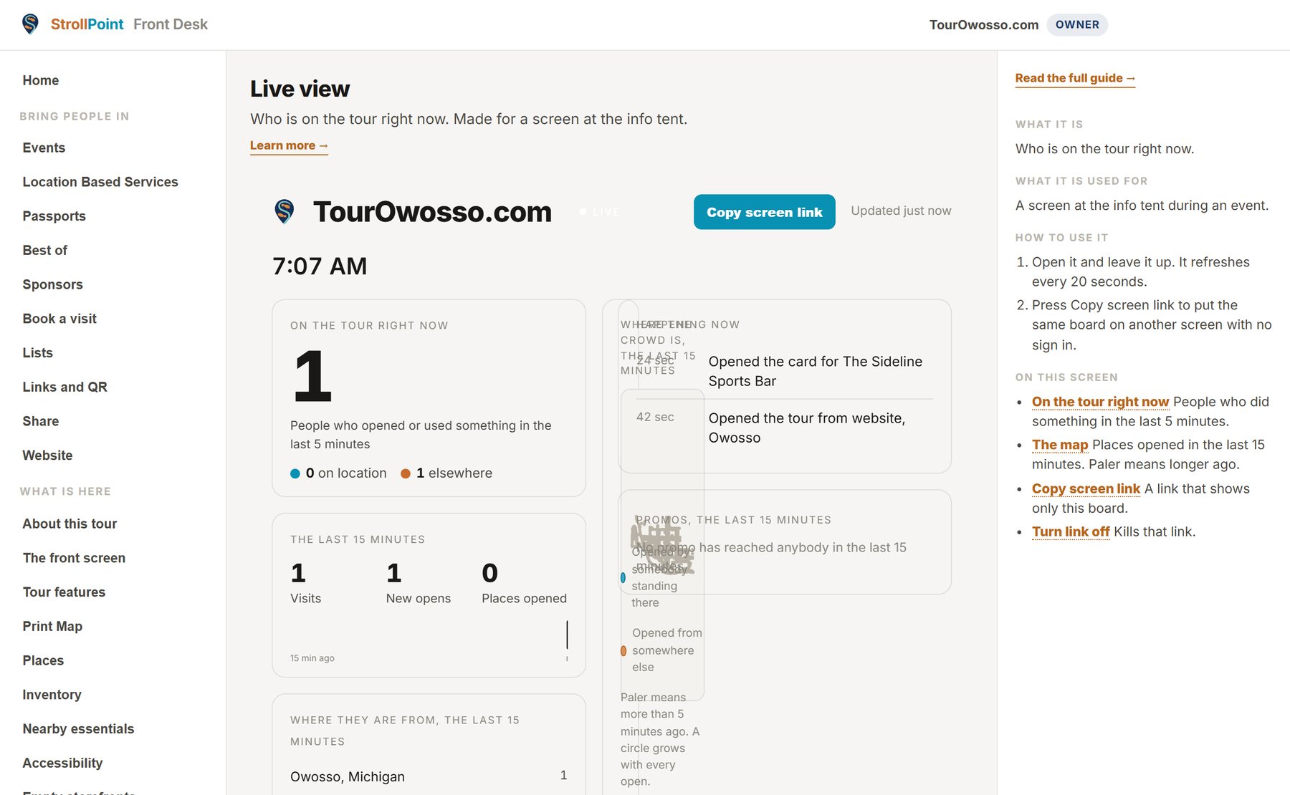Go to Location Based Services
The height and width of the screenshot is (795, 1290).
[100, 182]
